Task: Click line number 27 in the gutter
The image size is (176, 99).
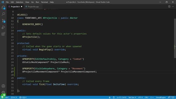Action: [12, 72]
